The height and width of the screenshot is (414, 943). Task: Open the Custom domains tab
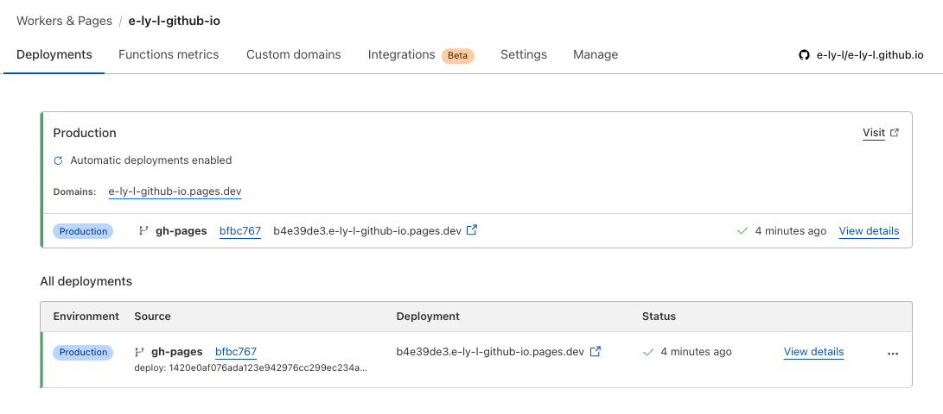tap(293, 54)
